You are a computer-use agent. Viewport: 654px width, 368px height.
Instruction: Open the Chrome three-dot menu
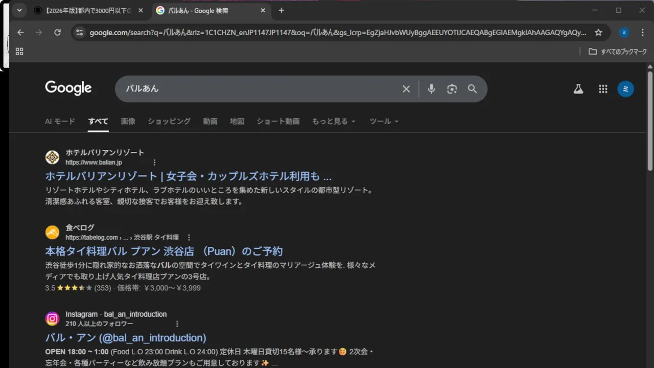click(x=643, y=32)
